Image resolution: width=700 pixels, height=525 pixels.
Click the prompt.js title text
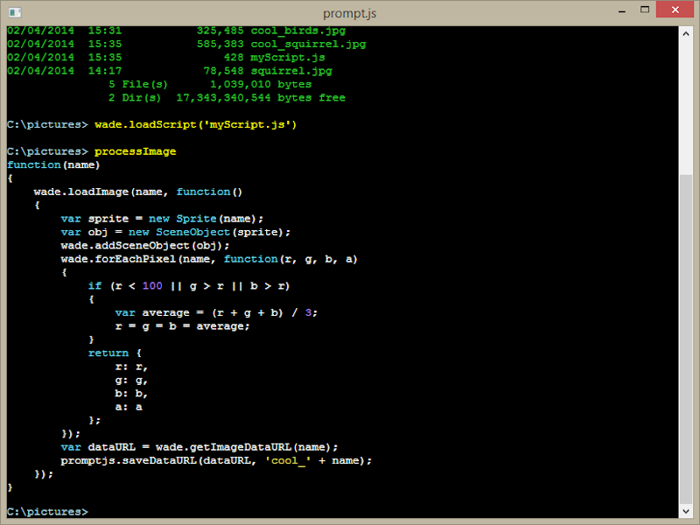(x=349, y=13)
